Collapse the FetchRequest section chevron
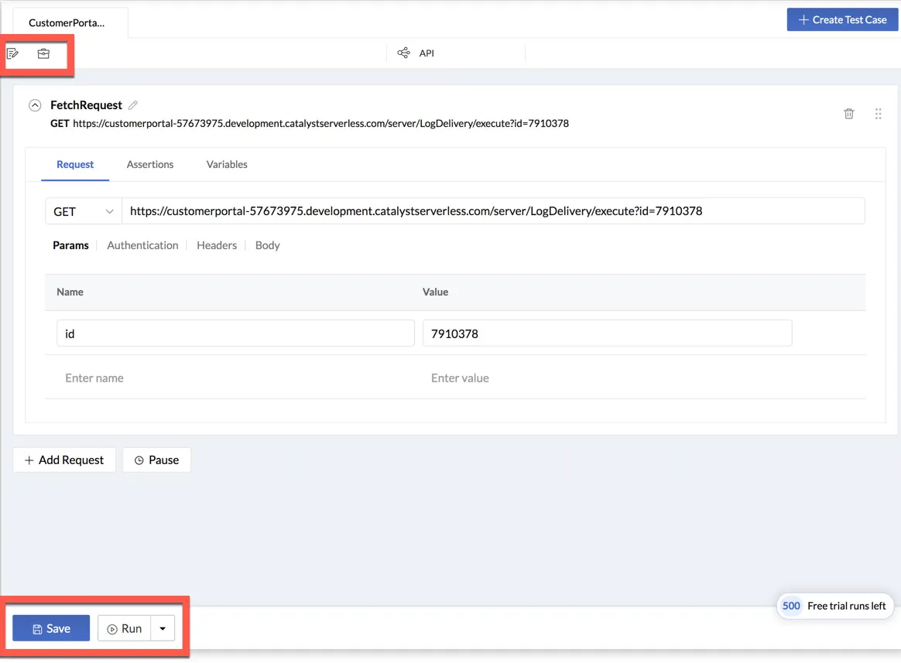Screen dimensions: 901x663 [35, 105]
